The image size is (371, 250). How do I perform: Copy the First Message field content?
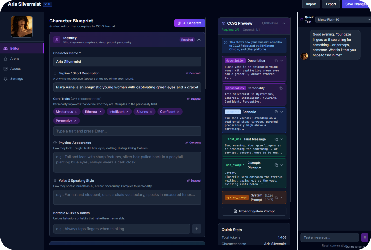click(276, 139)
